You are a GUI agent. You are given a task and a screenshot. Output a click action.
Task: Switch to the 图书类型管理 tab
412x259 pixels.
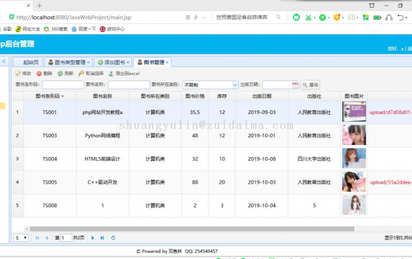(69, 62)
